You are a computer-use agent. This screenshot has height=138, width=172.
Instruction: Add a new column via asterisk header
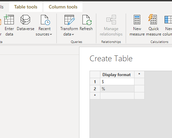click(139, 74)
